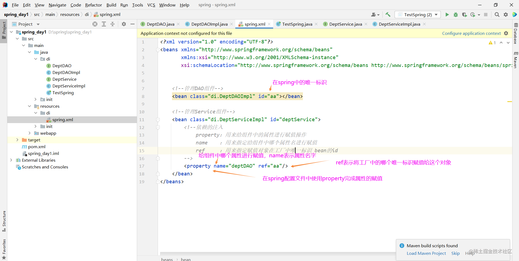
Task: Open the Favorites tool window
Action: pos(4,249)
